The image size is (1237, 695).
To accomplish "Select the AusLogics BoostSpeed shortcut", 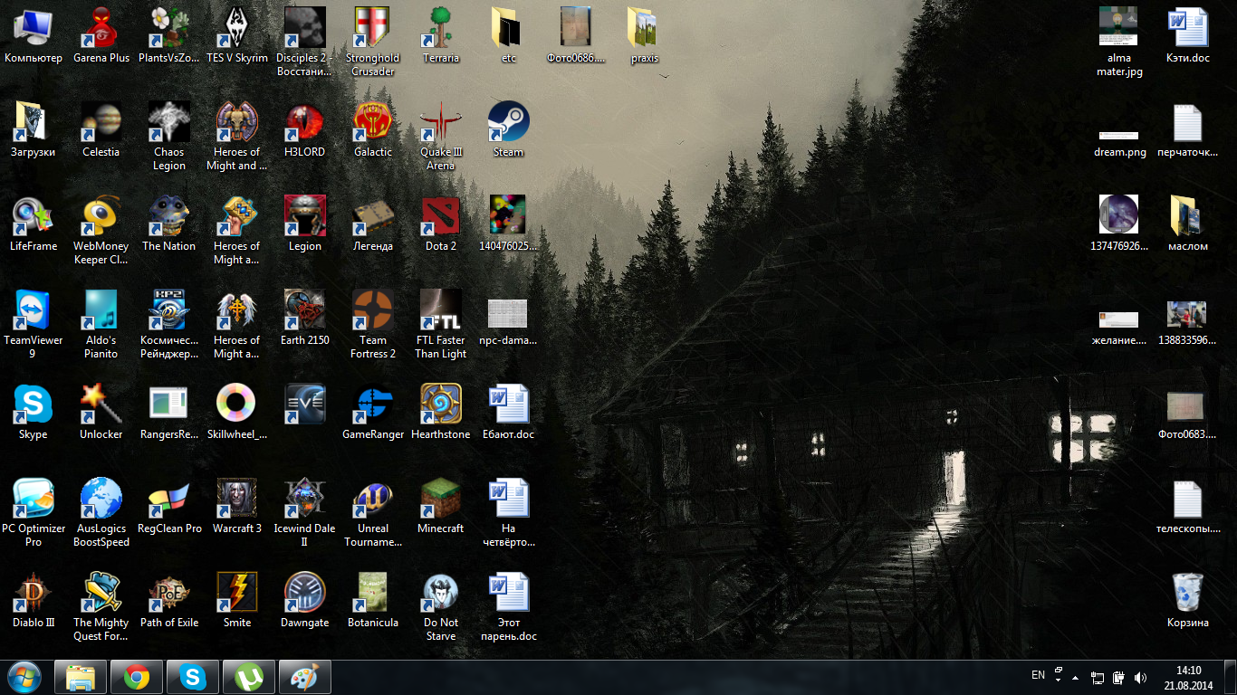I will pyautogui.click(x=101, y=512).
